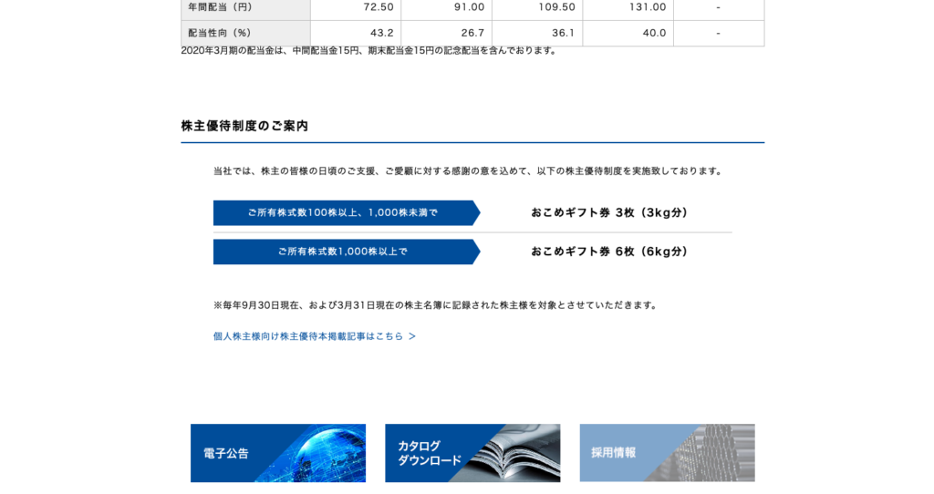
Task: Click the ご所有株式数1,000株以上で label
Action: [347, 252]
